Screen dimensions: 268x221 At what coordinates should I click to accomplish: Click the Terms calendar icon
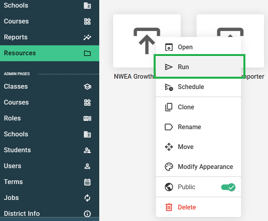coord(87,182)
